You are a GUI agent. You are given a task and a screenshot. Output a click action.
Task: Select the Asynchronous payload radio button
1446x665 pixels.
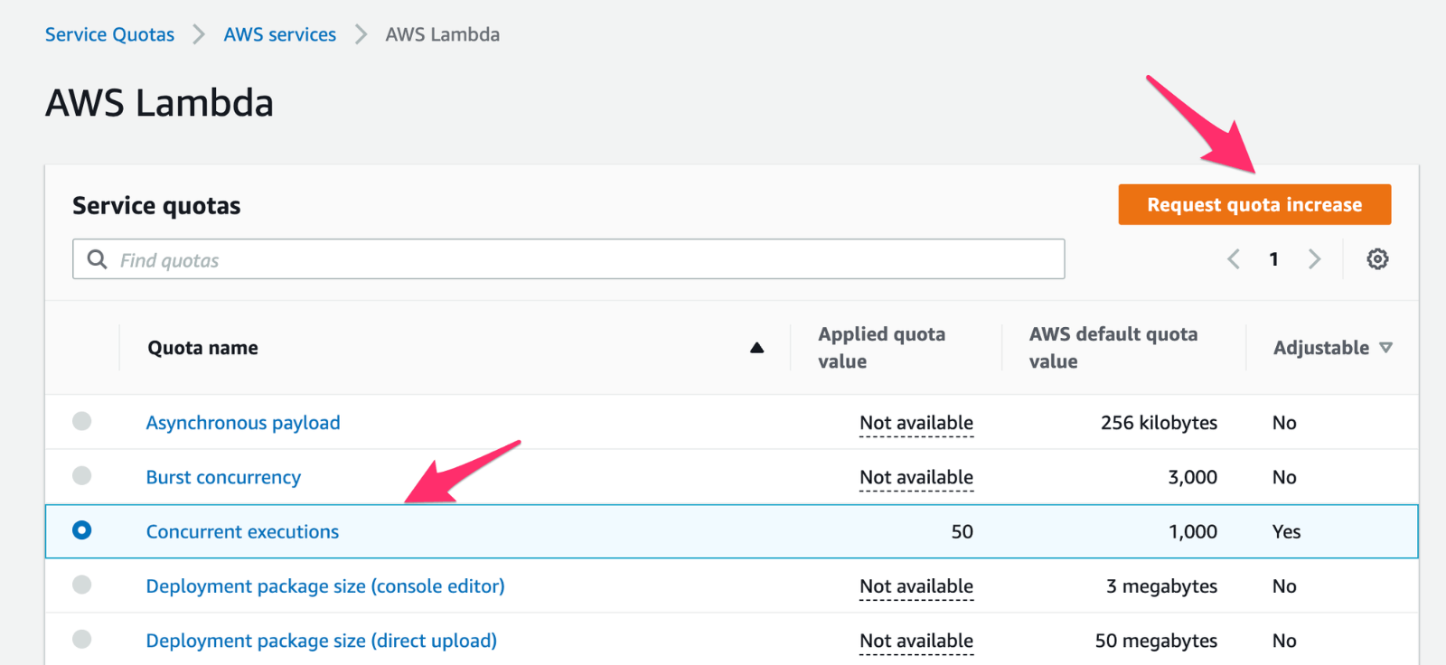82,421
